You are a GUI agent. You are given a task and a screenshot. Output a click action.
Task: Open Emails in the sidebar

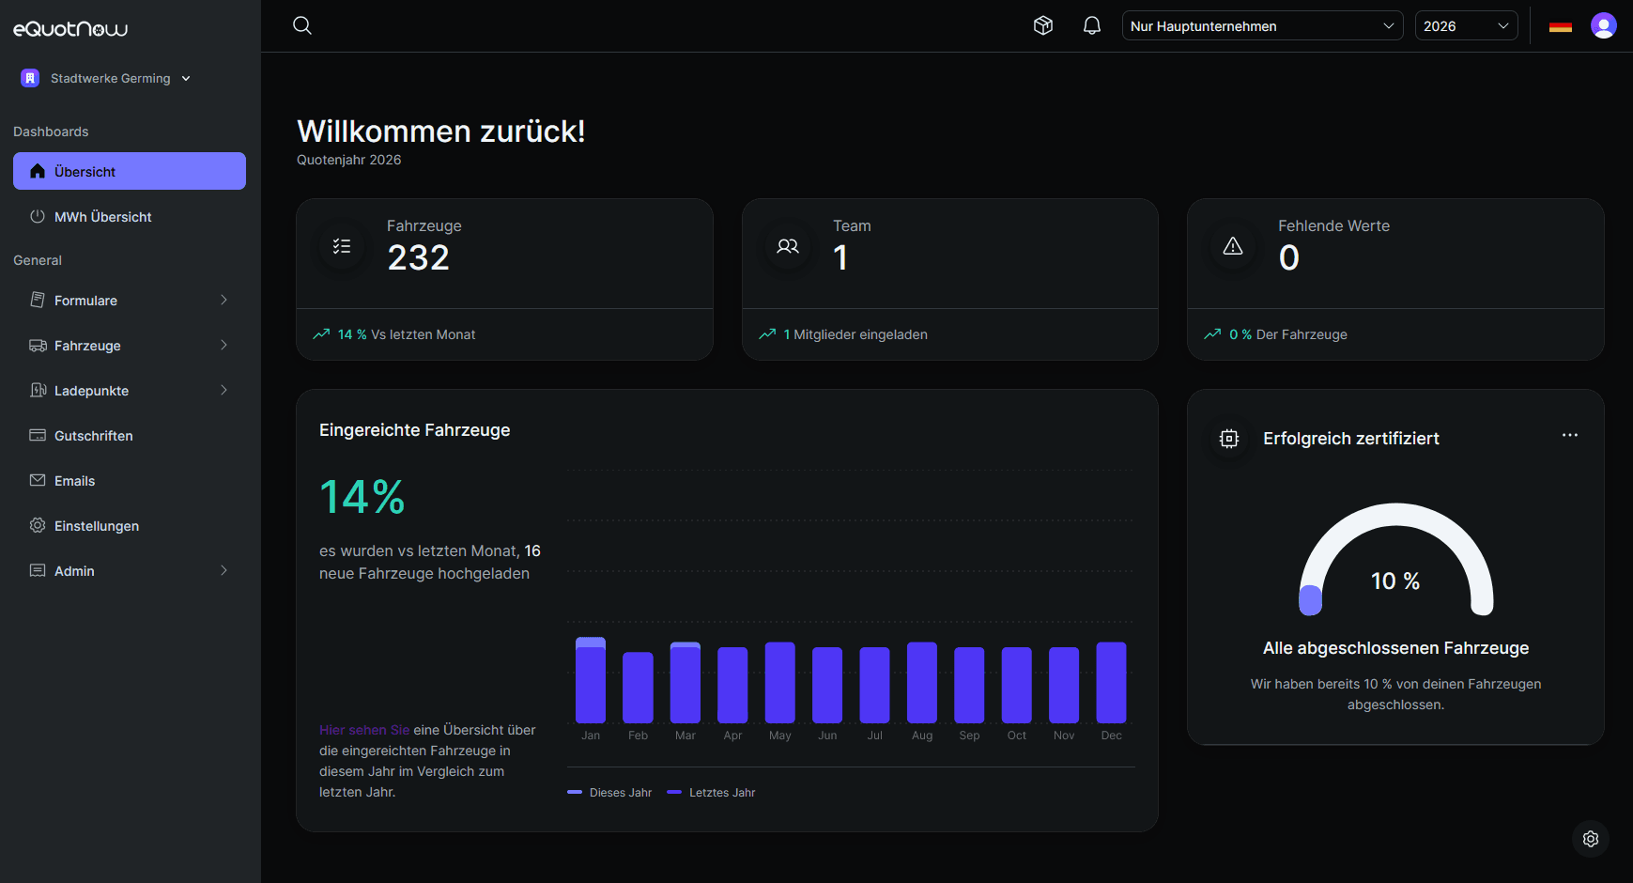point(130,480)
